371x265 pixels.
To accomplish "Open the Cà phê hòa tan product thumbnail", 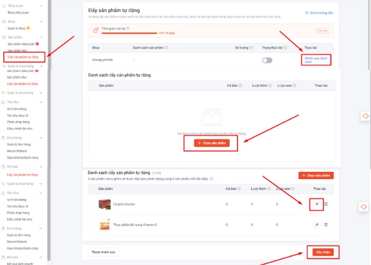I will (x=105, y=204).
